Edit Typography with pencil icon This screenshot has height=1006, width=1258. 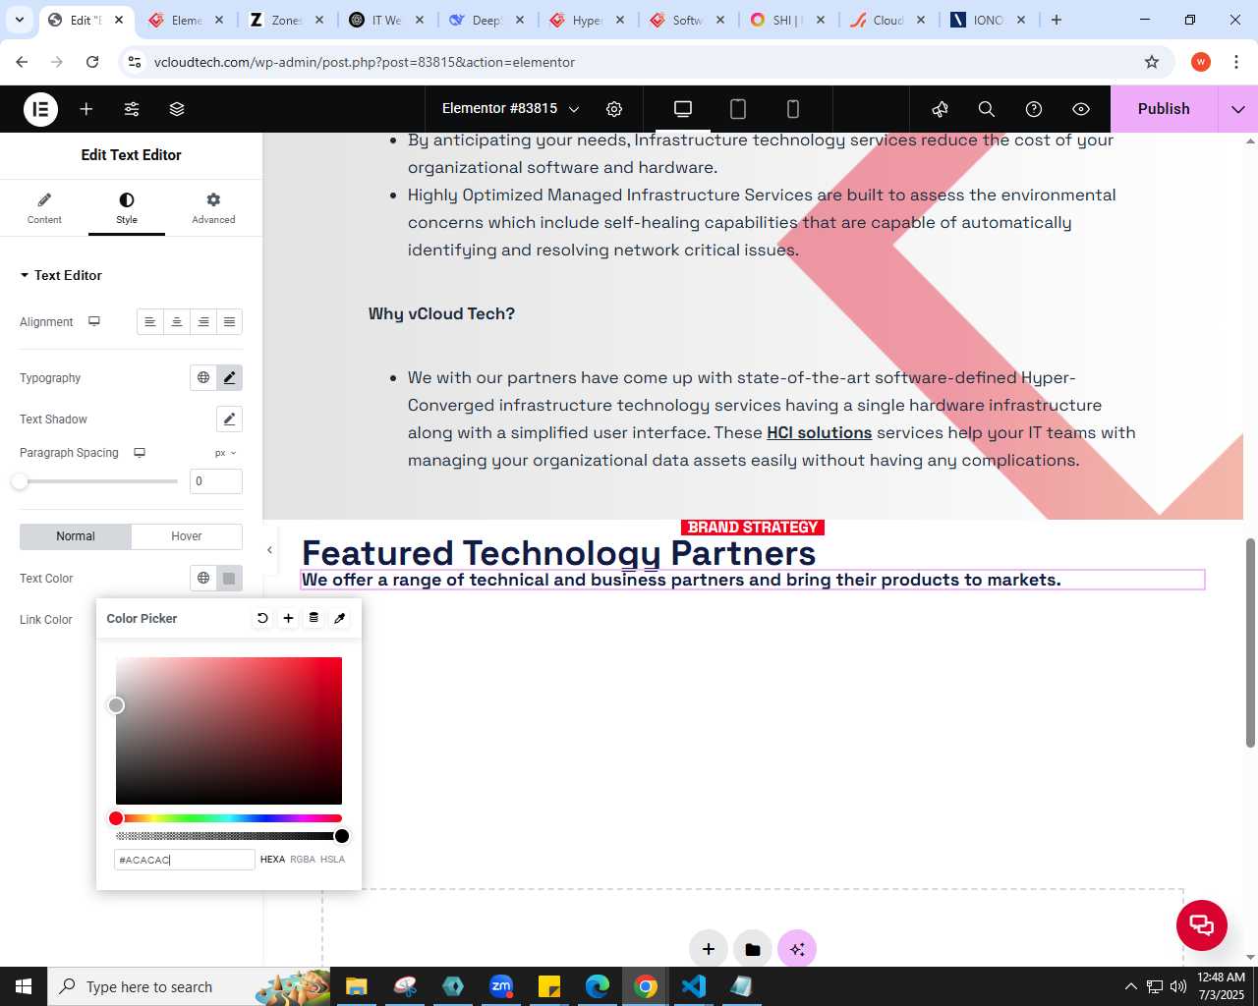229,377
